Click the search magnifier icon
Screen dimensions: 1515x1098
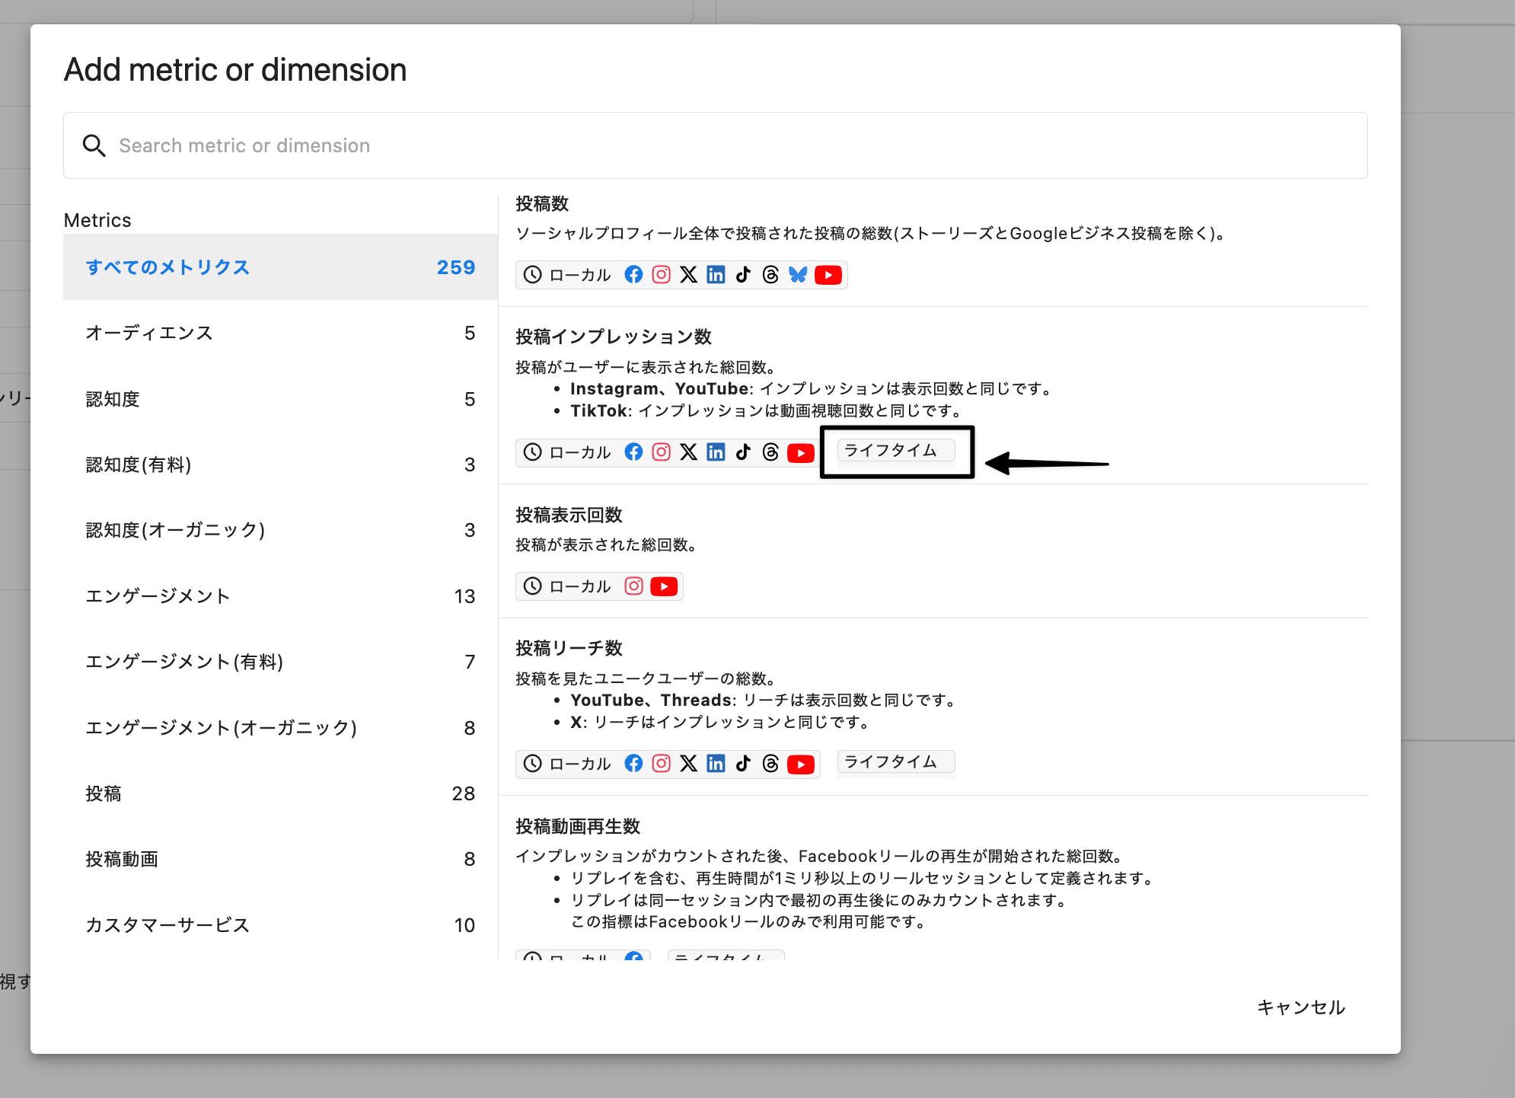coord(94,145)
